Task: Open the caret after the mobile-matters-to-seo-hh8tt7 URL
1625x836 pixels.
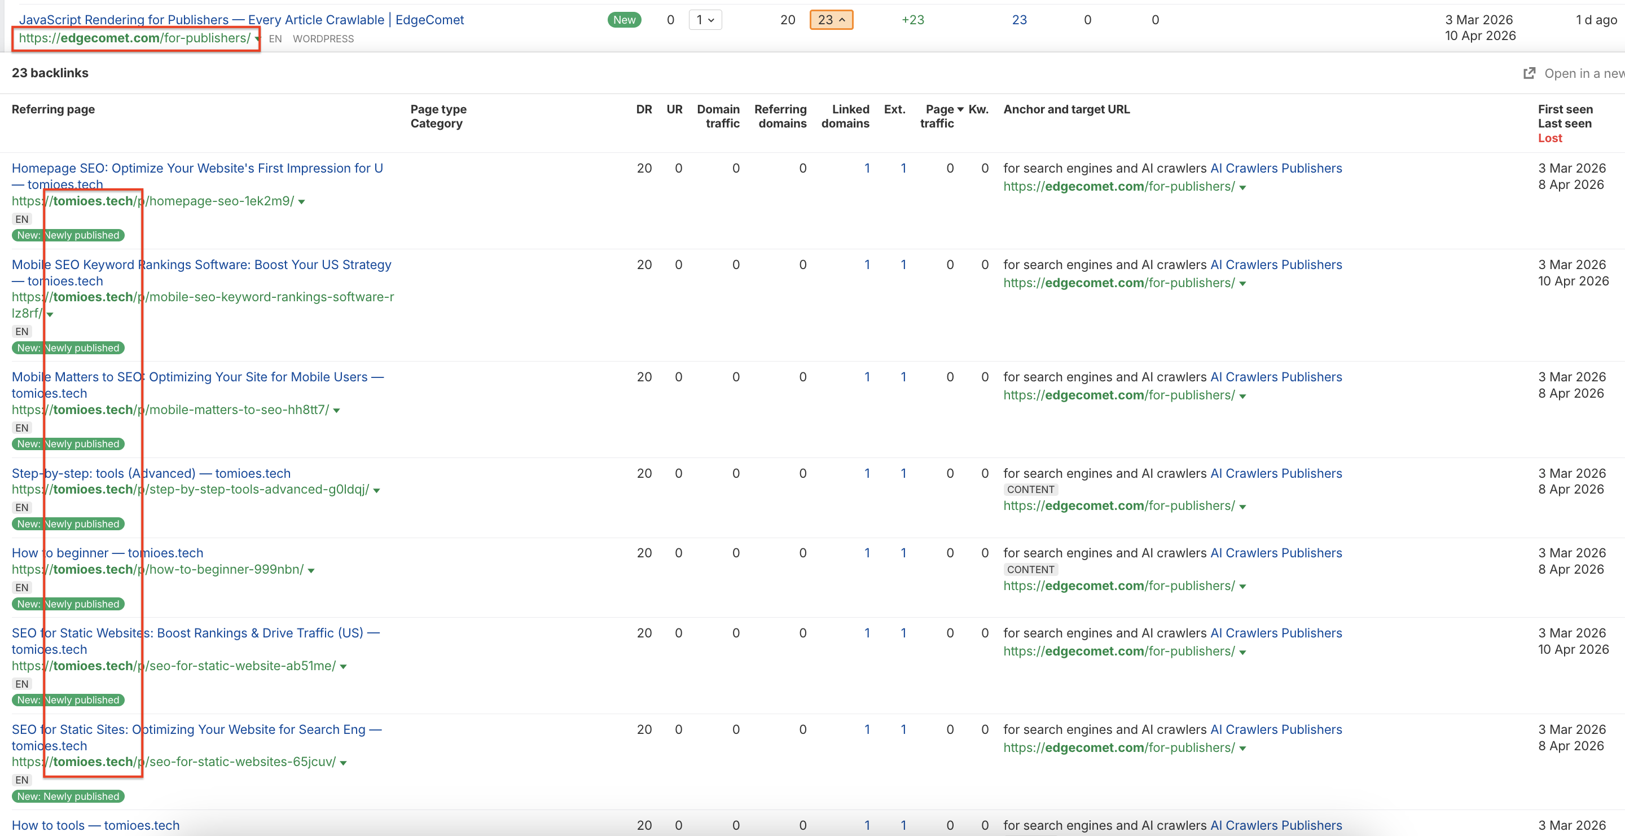Action: coord(336,411)
